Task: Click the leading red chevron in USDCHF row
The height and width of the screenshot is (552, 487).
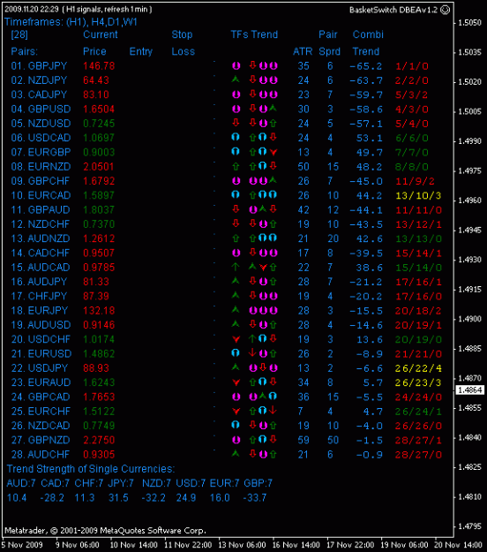Action: (236, 339)
